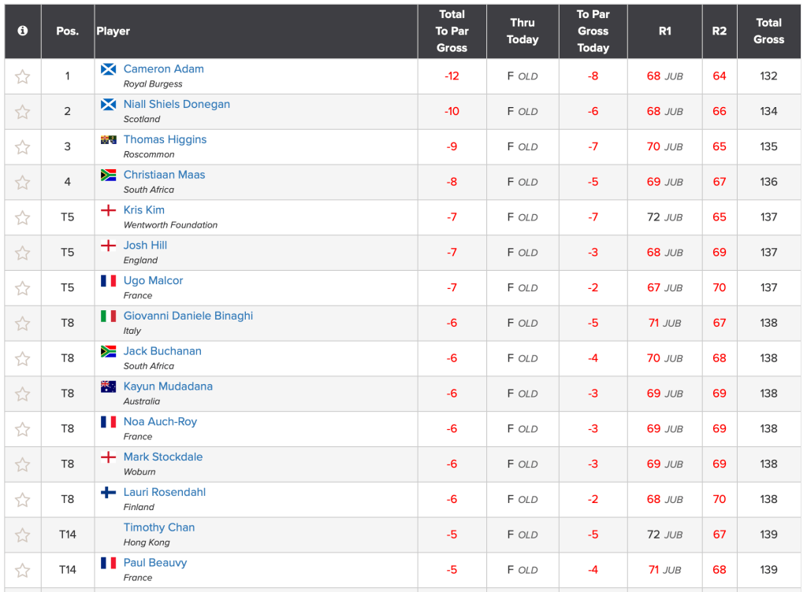The width and height of the screenshot is (807, 592).
Task: Click the star icon for Ugo Malcor
Action: 22,288
